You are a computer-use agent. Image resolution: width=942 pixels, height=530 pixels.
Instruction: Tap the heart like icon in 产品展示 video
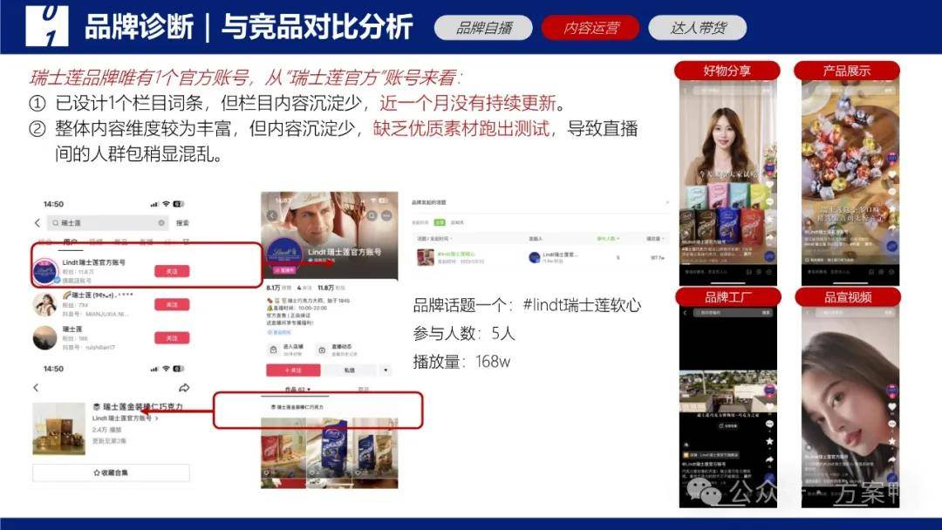pos(891,174)
